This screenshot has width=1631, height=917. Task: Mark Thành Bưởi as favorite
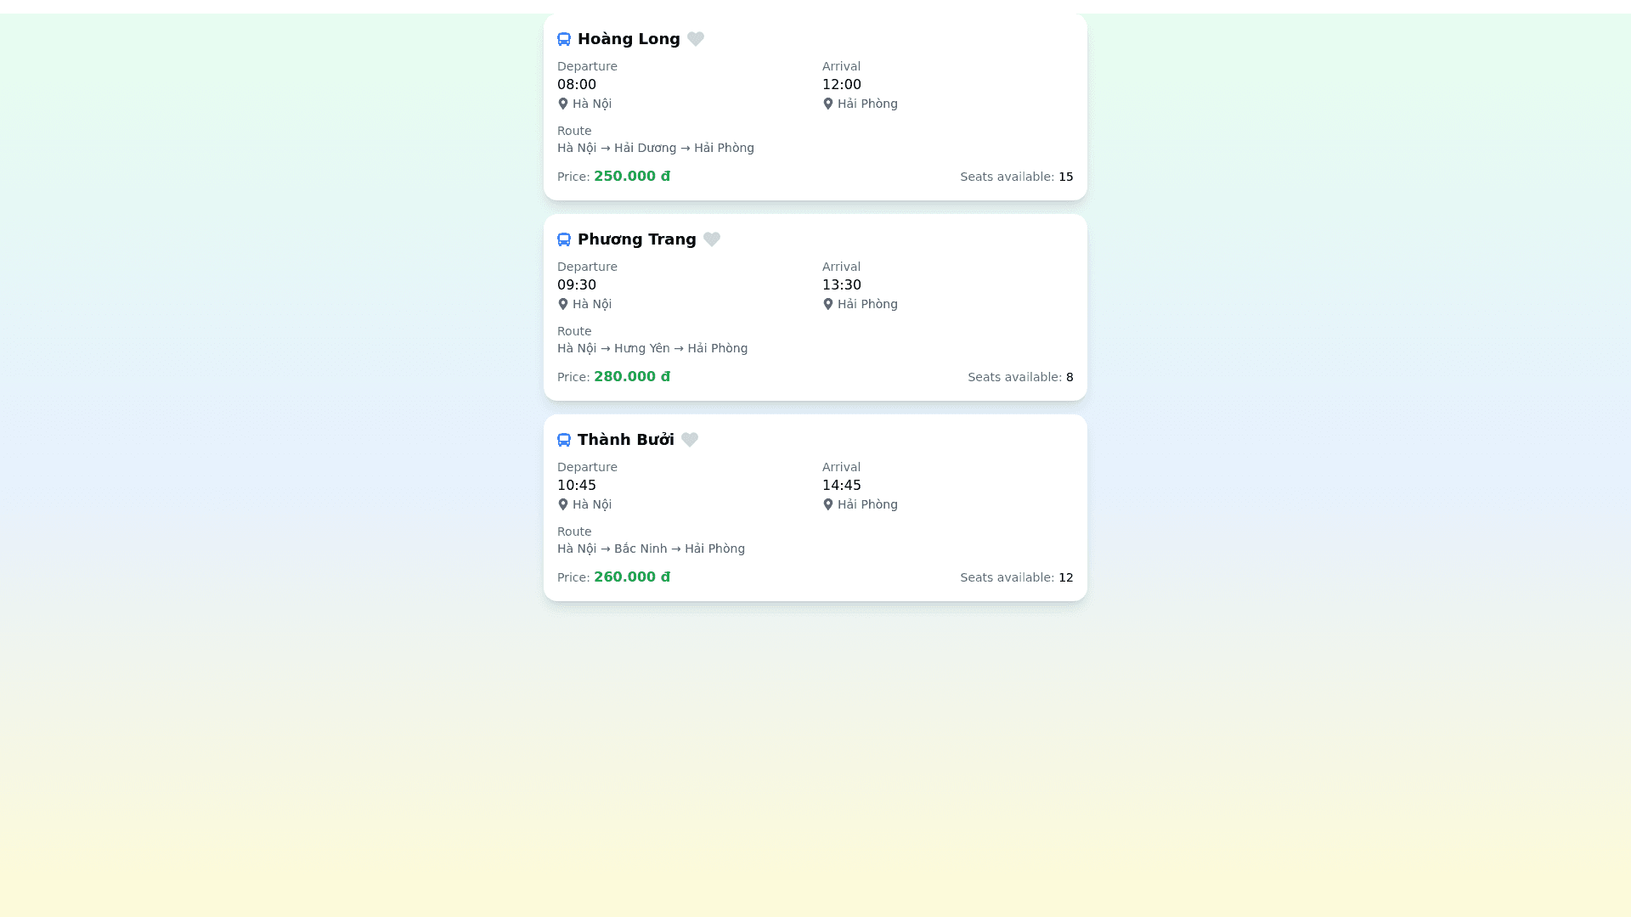(690, 440)
